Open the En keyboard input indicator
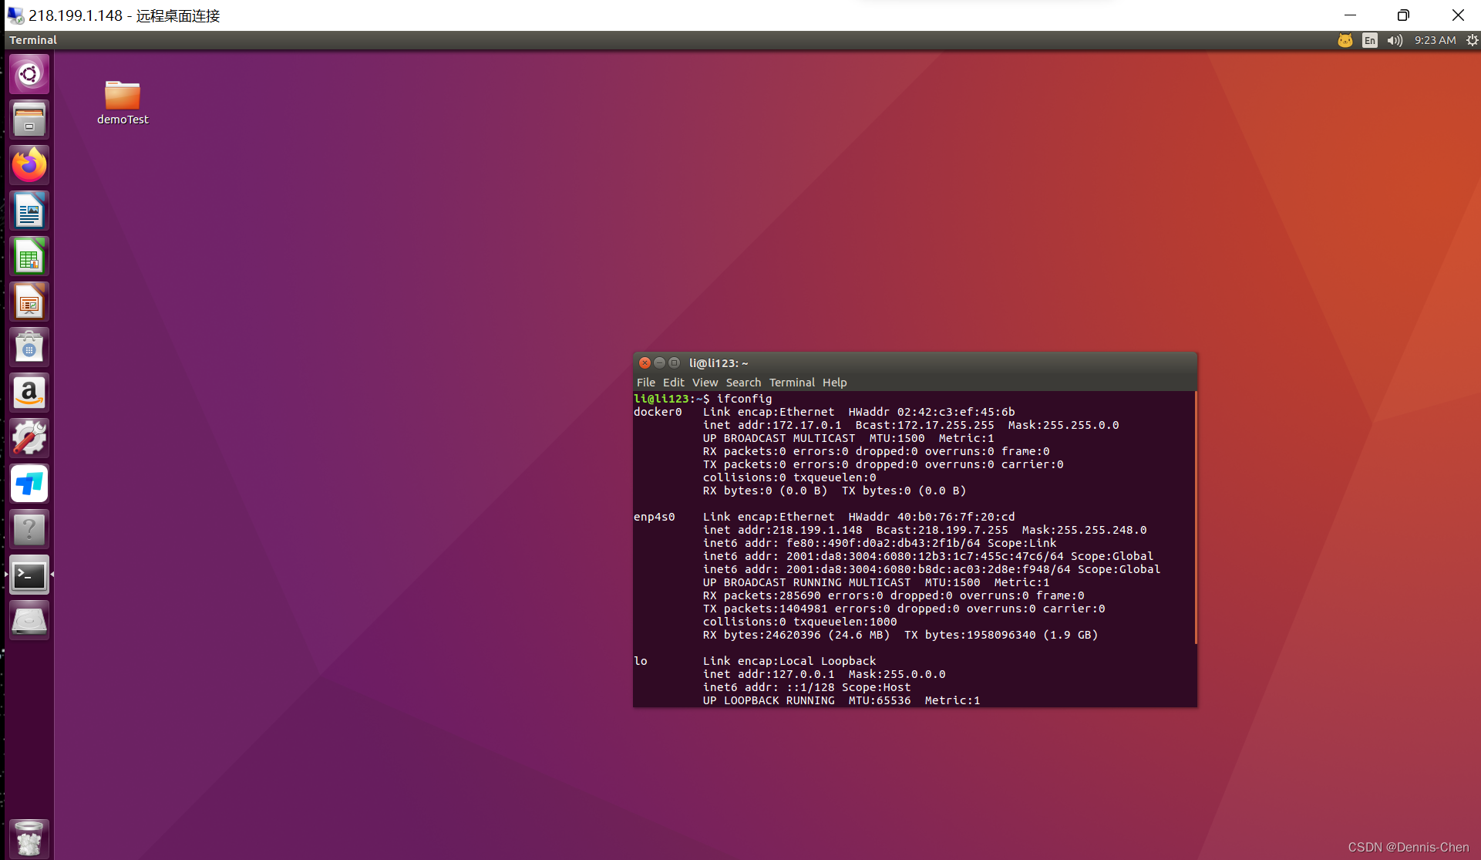1481x860 pixels. [1369, 40]
